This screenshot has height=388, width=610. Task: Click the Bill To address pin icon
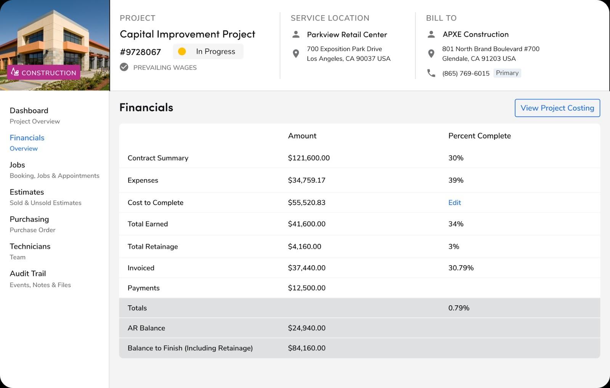431,54
